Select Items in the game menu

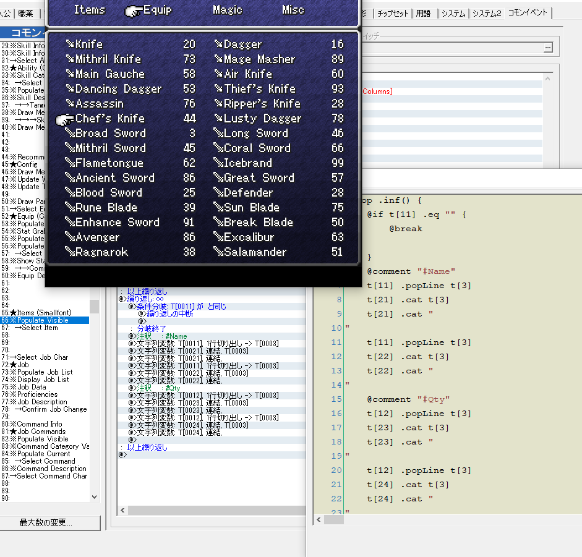90,10
